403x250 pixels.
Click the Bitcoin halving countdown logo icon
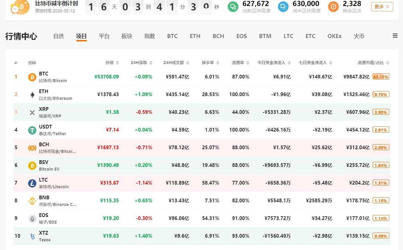click(x=20, y=7)
